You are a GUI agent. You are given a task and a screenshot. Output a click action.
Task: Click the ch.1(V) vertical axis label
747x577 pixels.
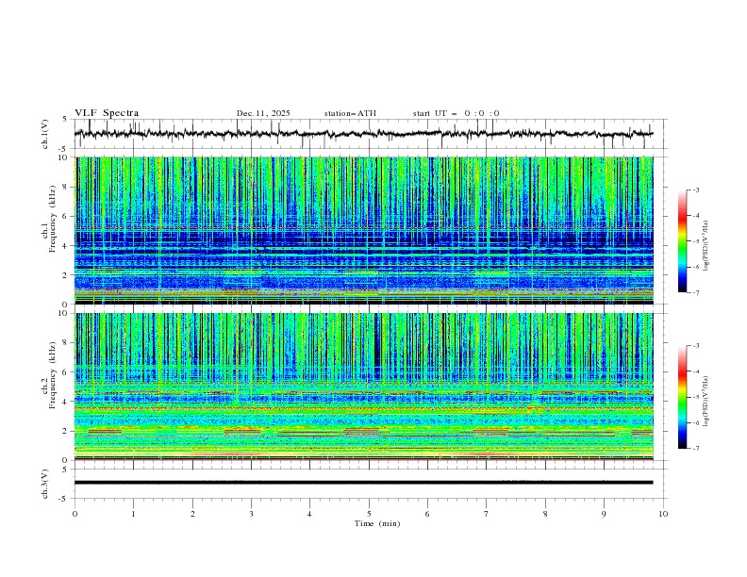coord(45,134)
